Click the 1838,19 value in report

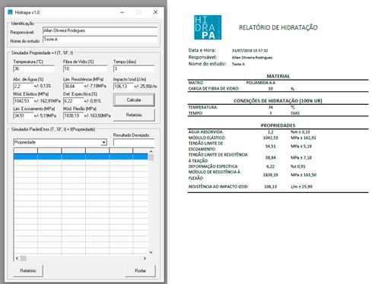270,175
